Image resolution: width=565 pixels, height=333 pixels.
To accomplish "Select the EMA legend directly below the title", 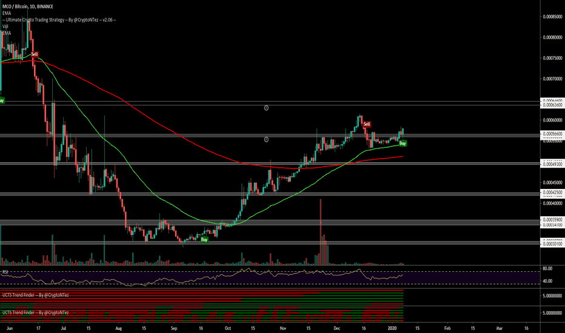I will pos(7,13).
